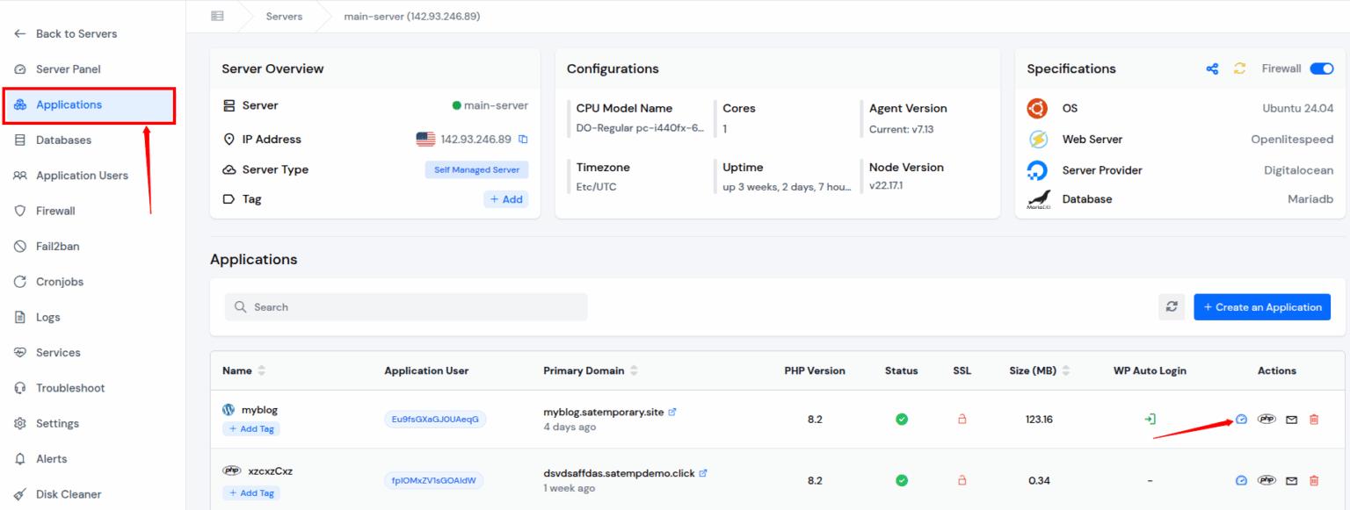Click the mail icon for xzcxzCxz
The height and width of the screenshot is (510, 1350).
1291,481
